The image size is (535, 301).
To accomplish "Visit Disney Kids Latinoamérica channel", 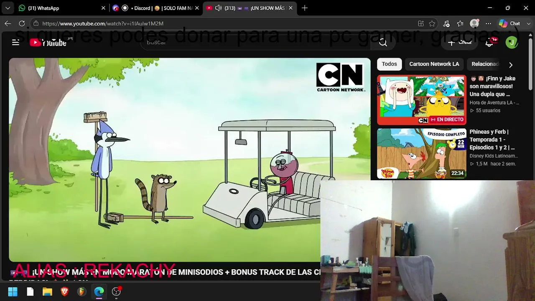I will click(494, 156).
